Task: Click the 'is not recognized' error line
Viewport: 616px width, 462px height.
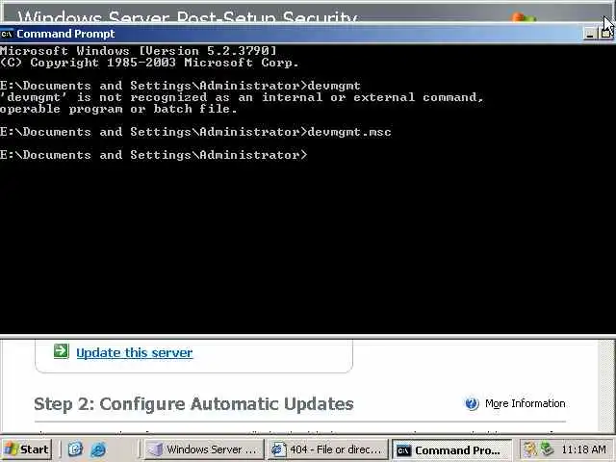Action: pos(242,97)
